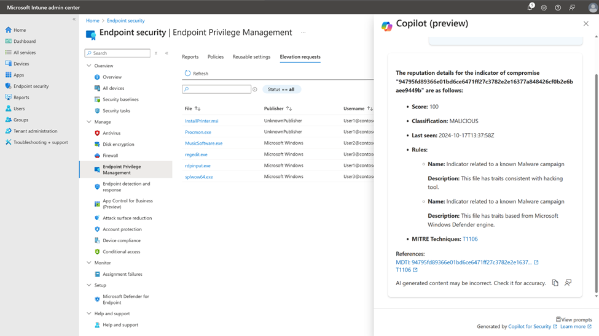Click the resource menu Search box
The image size is (599, 336).
(x=117, y=53)
